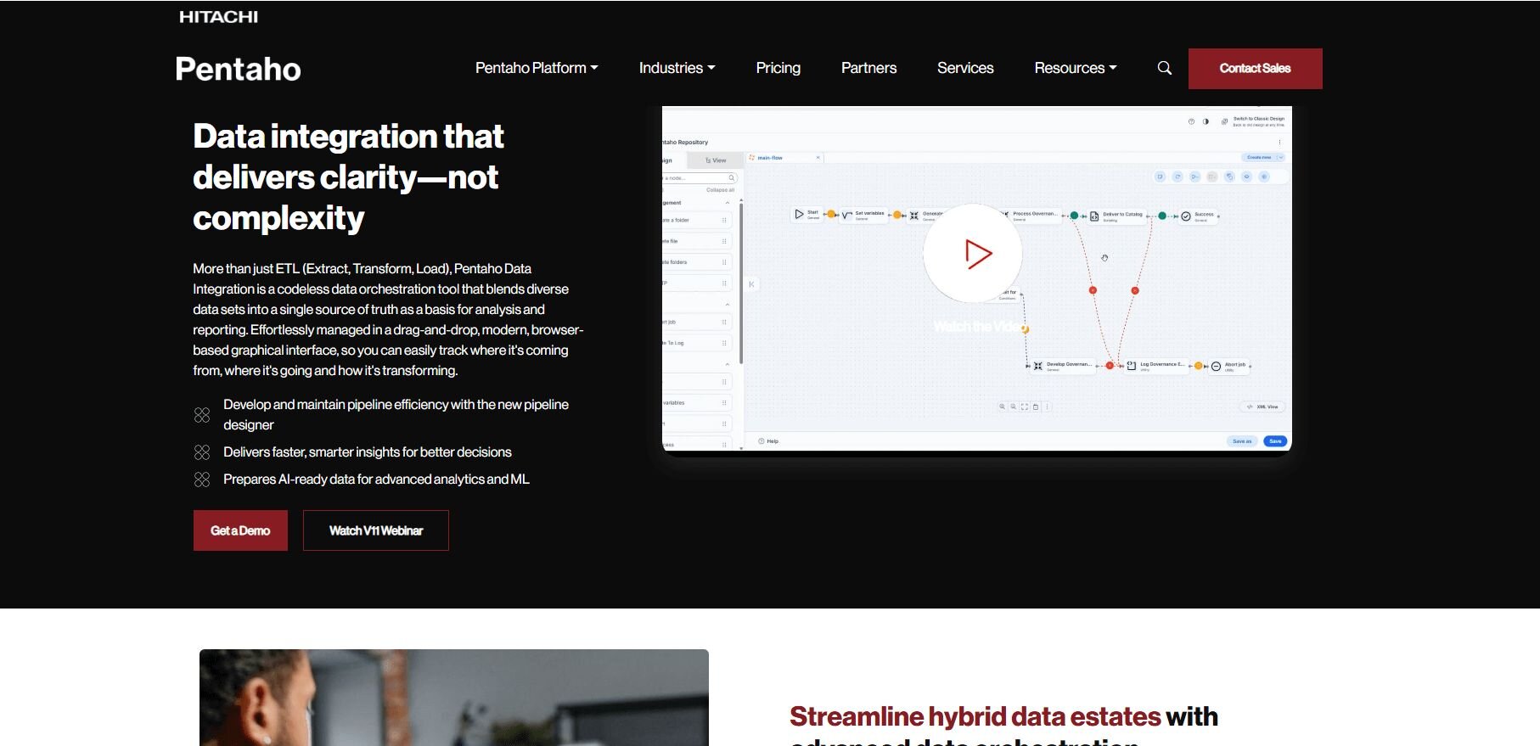Click the Hitachi logo
Image resolution: width=1540 pixels, height=746 pixels.
click(218, 17)
